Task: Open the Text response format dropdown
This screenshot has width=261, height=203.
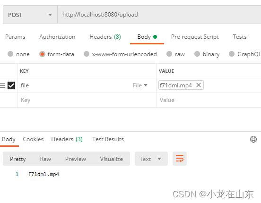Action: click(x=151, y=159)
